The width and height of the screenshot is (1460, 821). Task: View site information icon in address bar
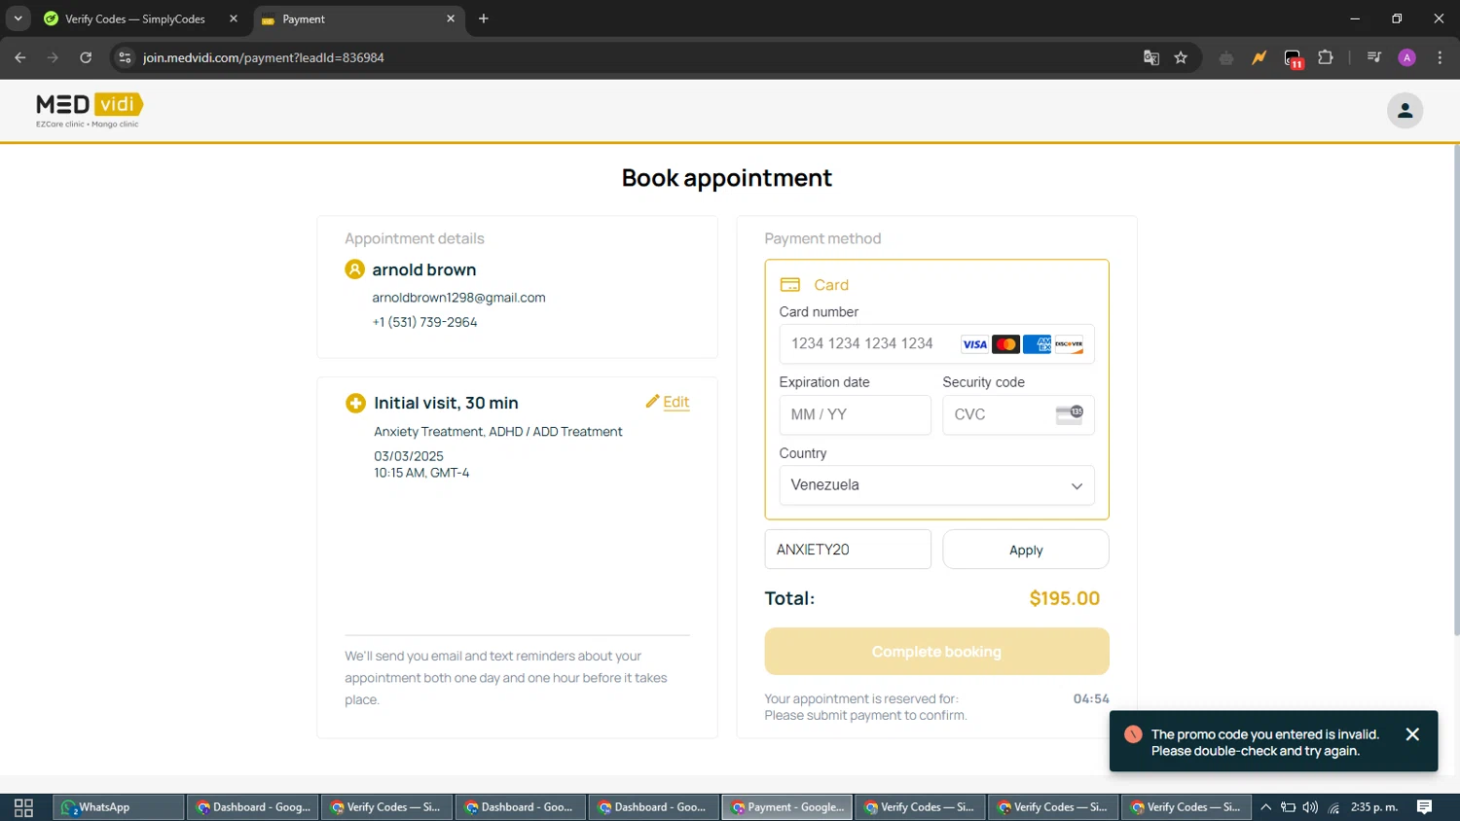pos(125,57)
